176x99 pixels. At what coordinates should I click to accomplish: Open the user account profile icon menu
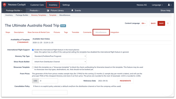pos(170,5)
